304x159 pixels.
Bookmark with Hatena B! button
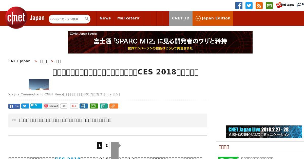36,106
